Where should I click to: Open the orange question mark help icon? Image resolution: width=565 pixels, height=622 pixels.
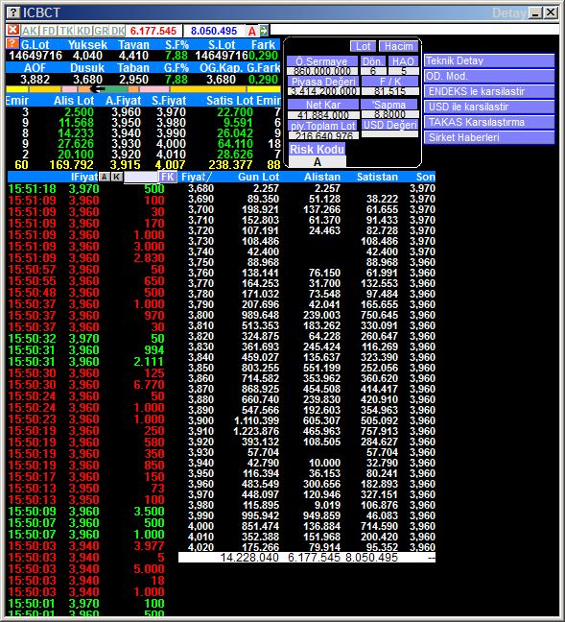click(12, 43)
